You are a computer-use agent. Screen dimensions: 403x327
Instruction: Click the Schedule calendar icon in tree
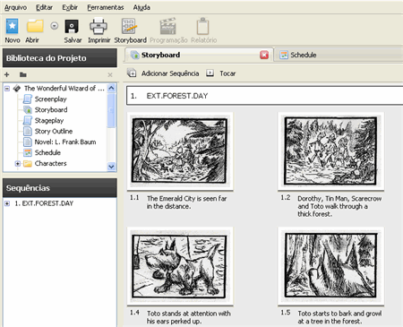point(28,153)
